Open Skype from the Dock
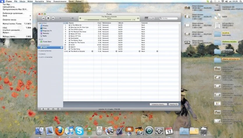The height and width of the screenshot is (138, 243). pos(79,131)
